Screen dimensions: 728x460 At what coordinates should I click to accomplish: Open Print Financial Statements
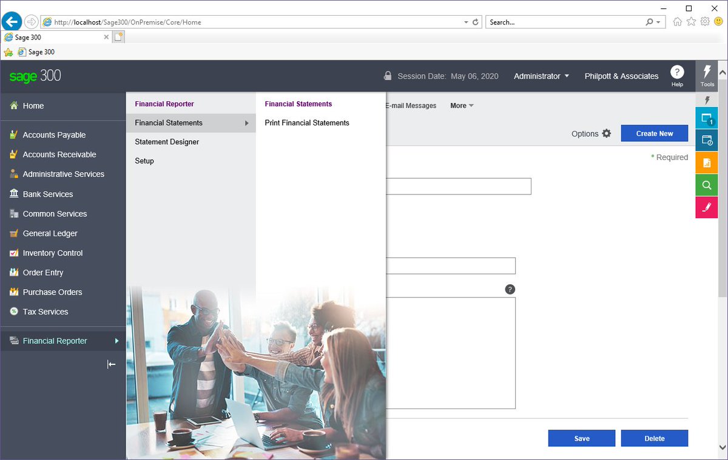coord(306,122)
